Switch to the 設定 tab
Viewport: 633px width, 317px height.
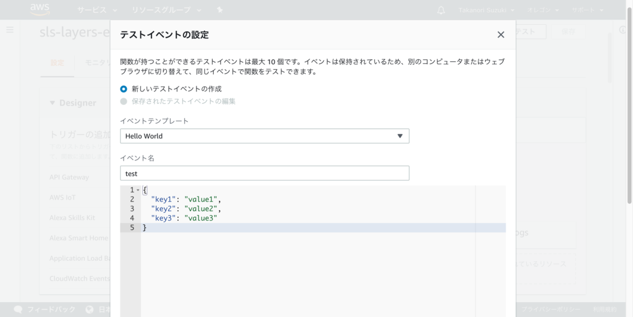(57, 63)
